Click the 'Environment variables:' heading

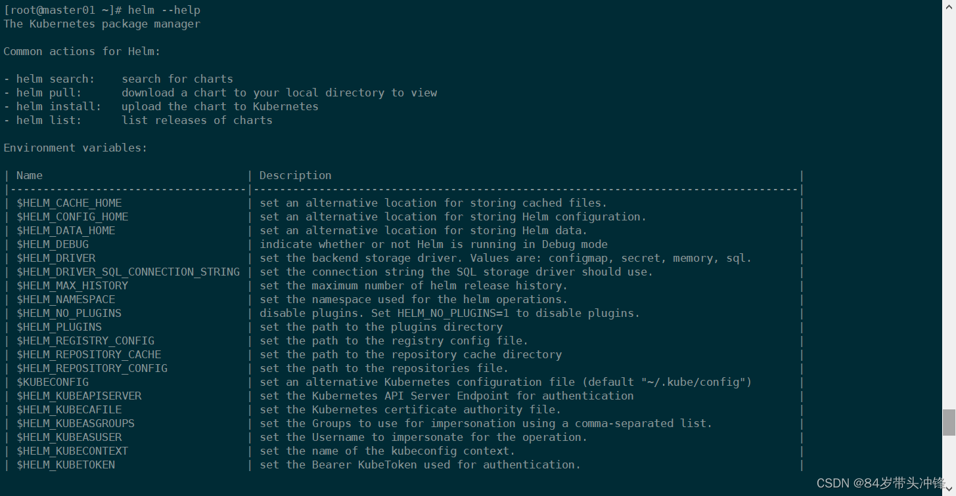pos(76,148)
